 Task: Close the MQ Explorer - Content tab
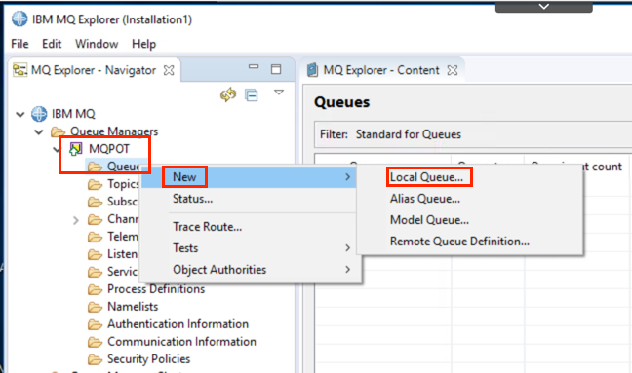click(453, 70)
